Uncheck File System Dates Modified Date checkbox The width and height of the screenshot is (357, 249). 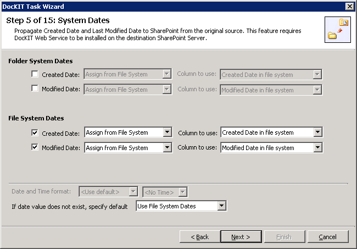pos(36,147)
